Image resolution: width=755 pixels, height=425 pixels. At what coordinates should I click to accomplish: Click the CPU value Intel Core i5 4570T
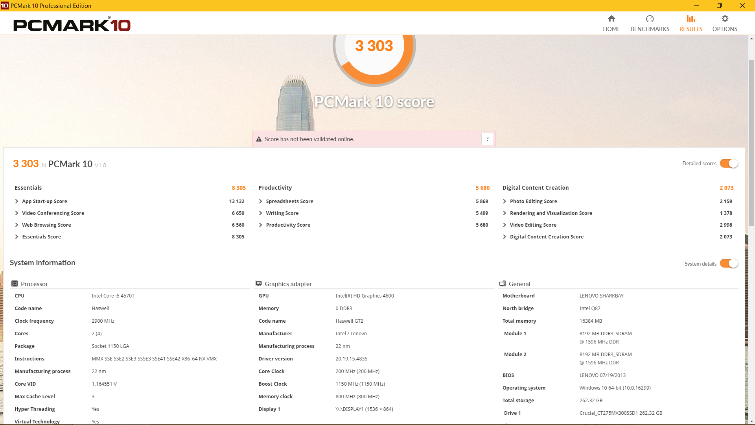[x=113, y=296]
